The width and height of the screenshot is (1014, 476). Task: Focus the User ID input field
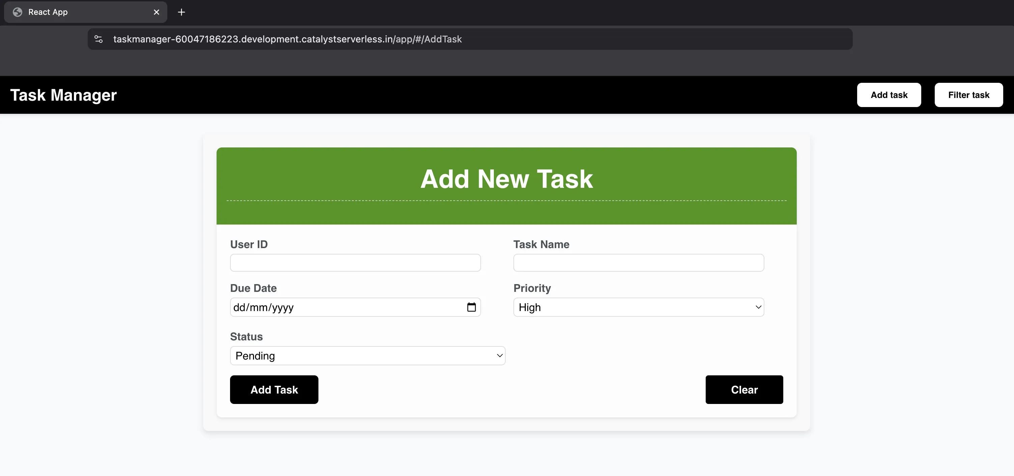tap(355, 263)
